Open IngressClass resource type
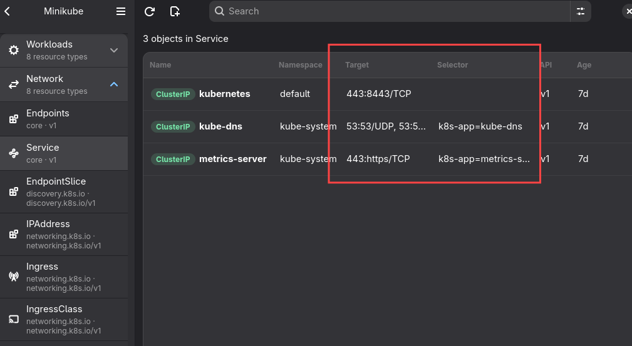Image resolution: width=632 pixels, height=346 pixels. click(x=64, y=320)
